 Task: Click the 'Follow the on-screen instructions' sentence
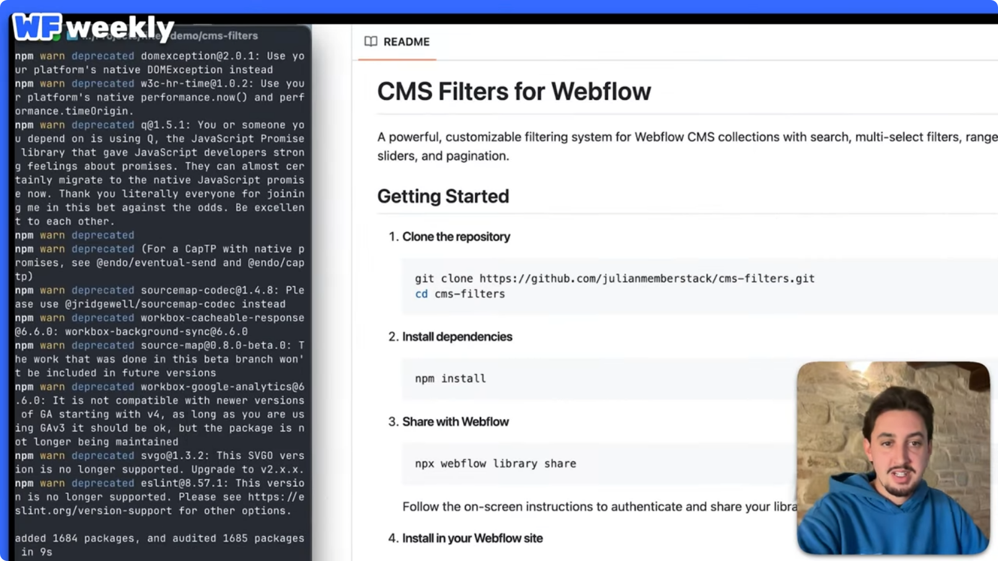[600, 507]
